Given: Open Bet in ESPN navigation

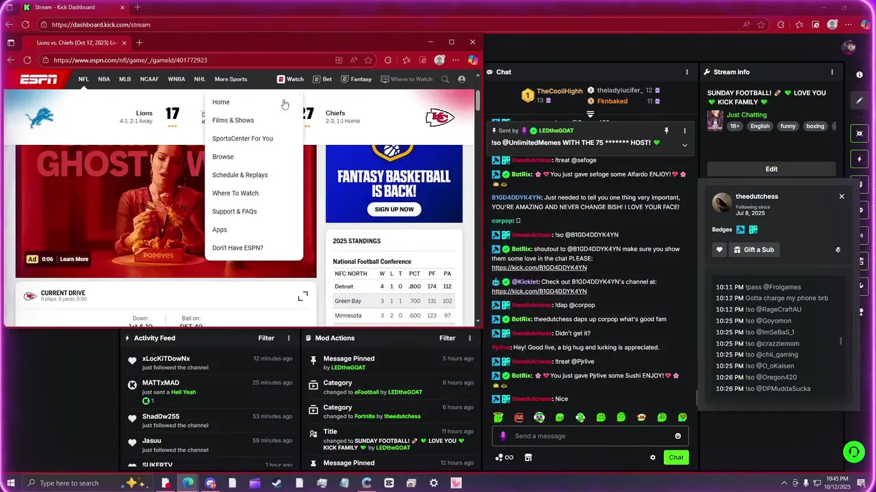Looking at the screenshot, I should click(x=322, y=79).
